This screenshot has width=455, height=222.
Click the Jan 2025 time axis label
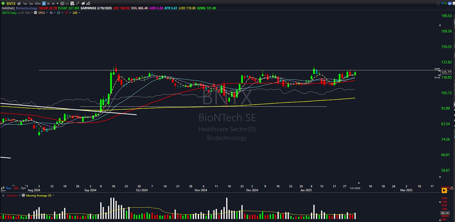coord(306,190)
